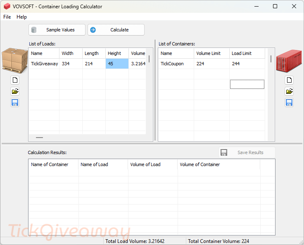Click the blue arrow icon on Calculate
The width and height of the screenshot is (304, 245).
point(93,30)
